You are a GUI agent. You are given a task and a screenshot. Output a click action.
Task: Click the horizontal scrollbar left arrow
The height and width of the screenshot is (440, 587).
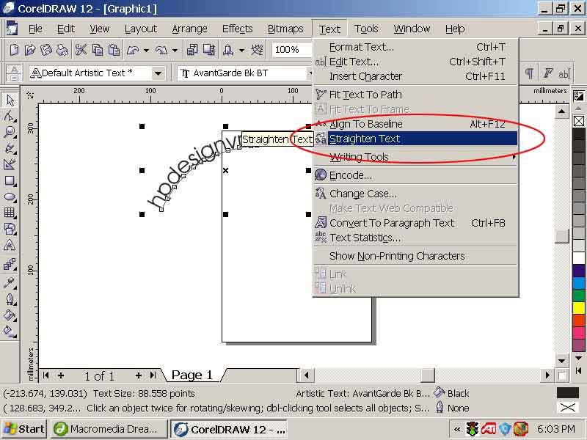click(x=307, y=375)
